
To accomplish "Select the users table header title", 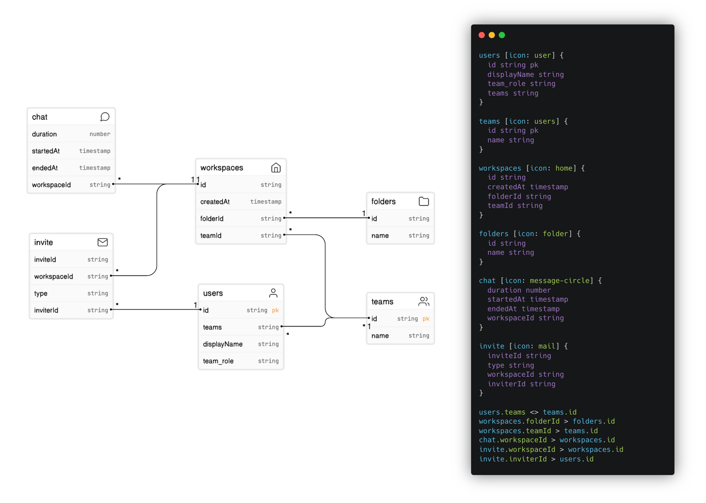I will click(213, 293).
